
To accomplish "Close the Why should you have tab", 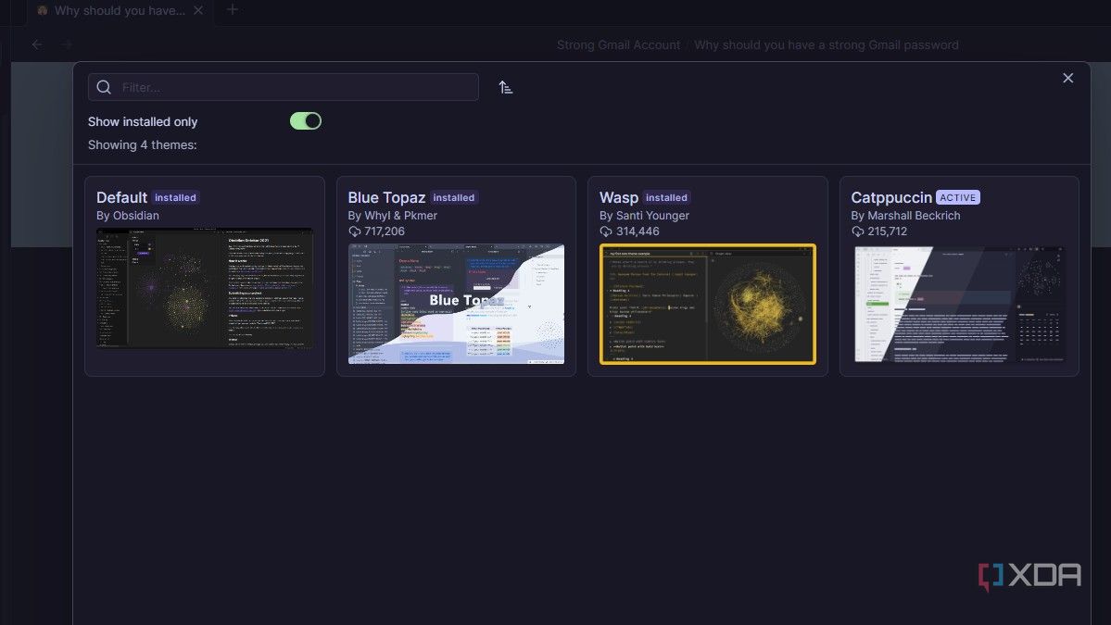I will tap(198, 10).
